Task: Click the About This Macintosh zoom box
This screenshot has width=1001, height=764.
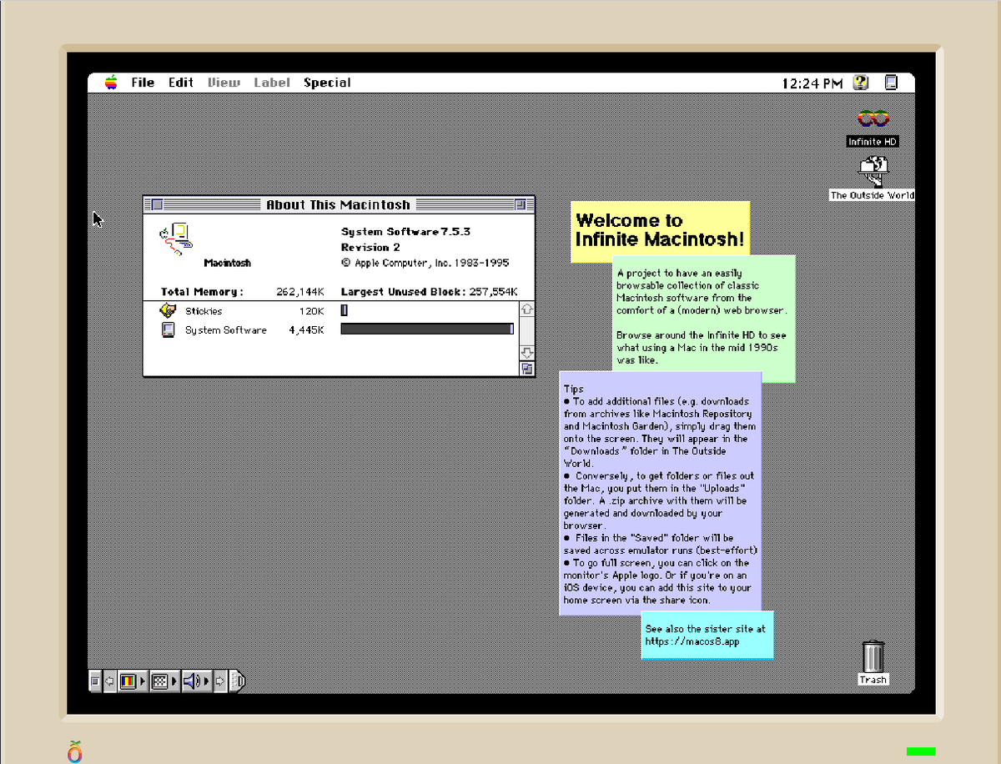Action: pos(521,204)
